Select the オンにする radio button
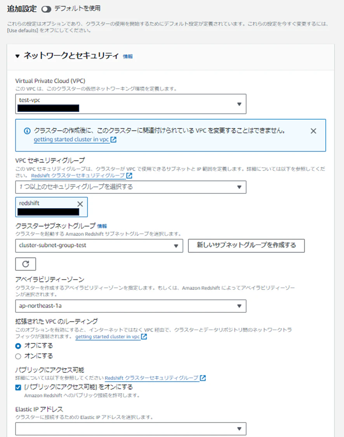 [x=18, y=356]
